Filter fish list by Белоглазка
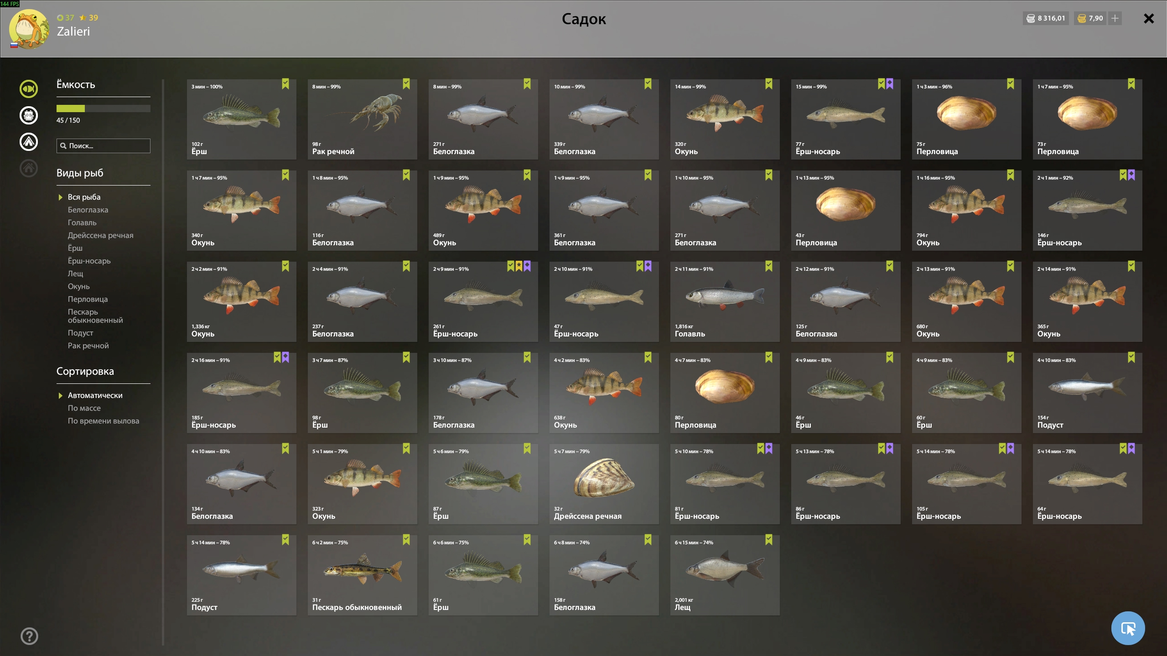 click(x=88, y=210)
